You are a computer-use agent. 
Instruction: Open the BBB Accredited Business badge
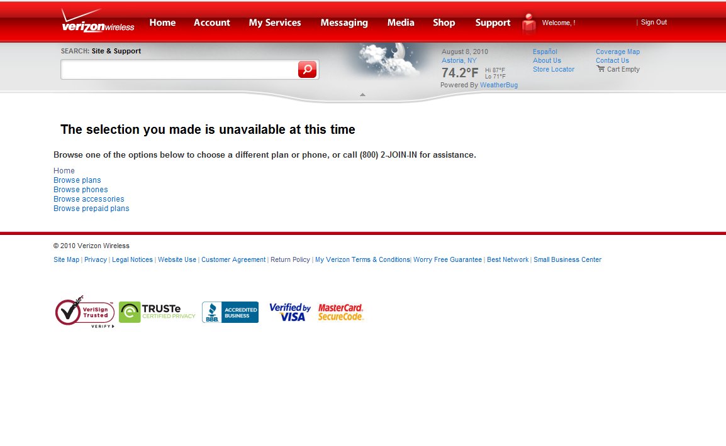click(230, 312)
